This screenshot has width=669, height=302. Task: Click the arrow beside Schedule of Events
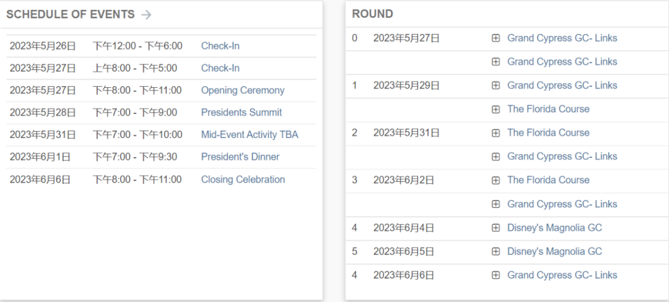[x=146, y=15]
